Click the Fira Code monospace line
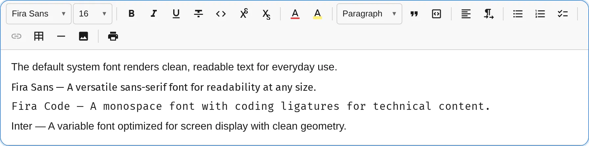The width and height of the screenshot is (589, 146). (251, 106)
